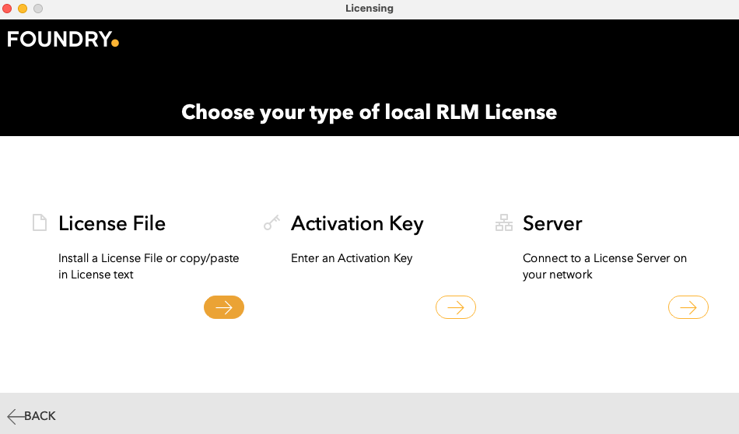Click the 'Enter an Activation Key' description
The height and width of the screenshot is (434, 739).
click(x=352, y=258)
